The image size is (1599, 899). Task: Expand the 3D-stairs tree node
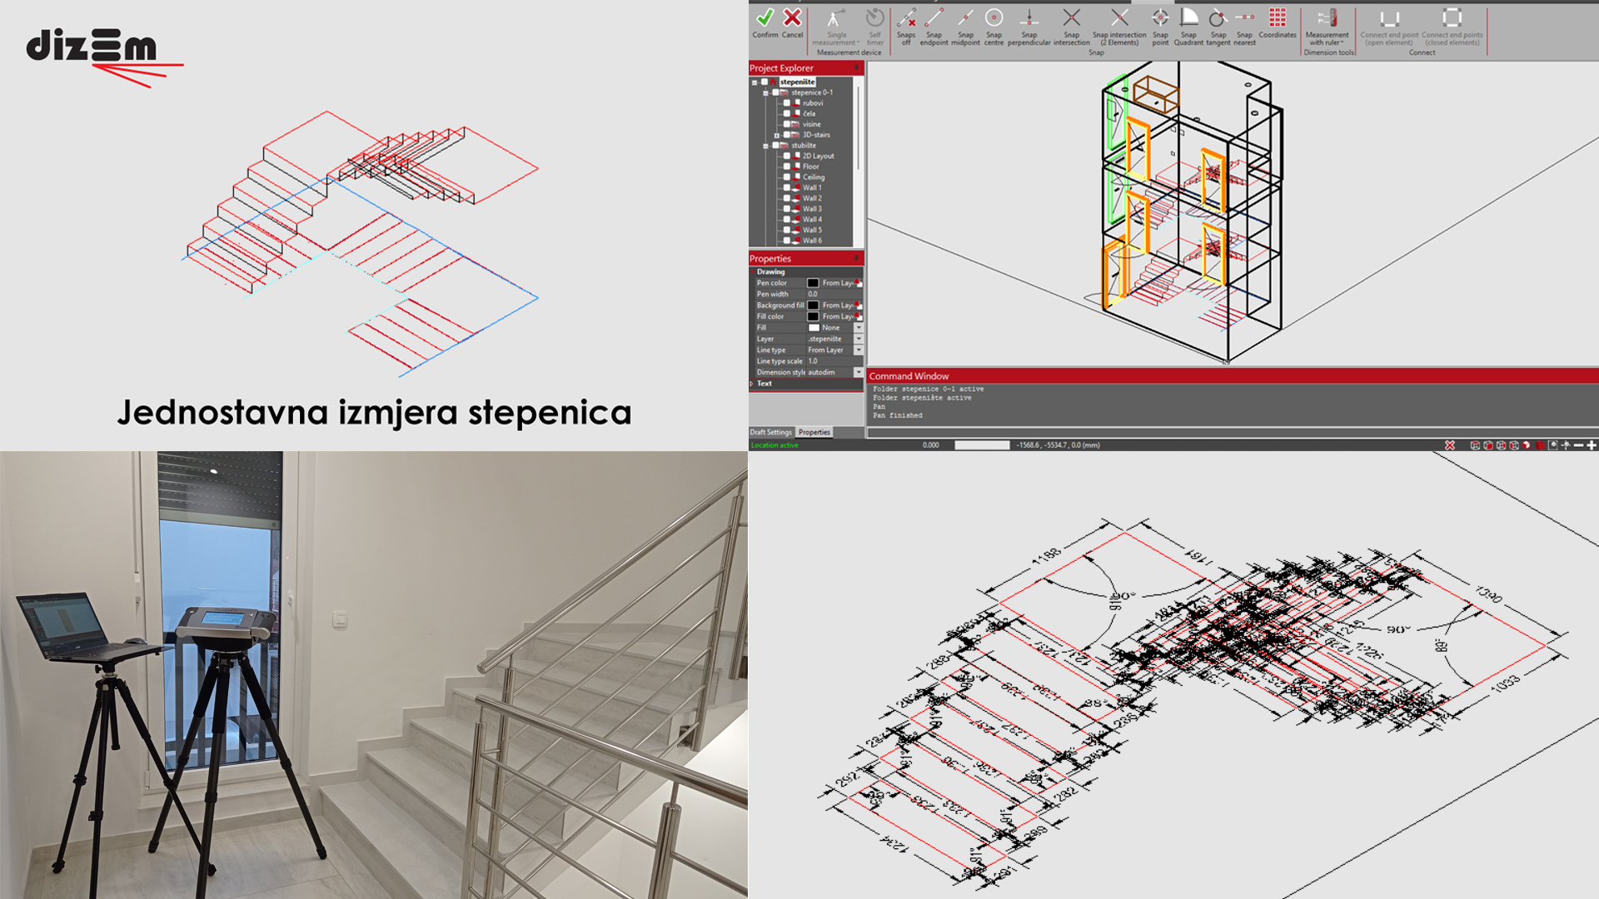coord(777,135)
